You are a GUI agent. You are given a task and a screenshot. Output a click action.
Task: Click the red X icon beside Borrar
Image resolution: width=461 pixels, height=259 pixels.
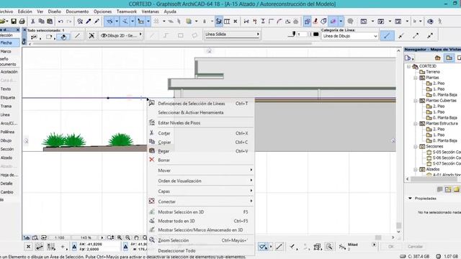152,160
